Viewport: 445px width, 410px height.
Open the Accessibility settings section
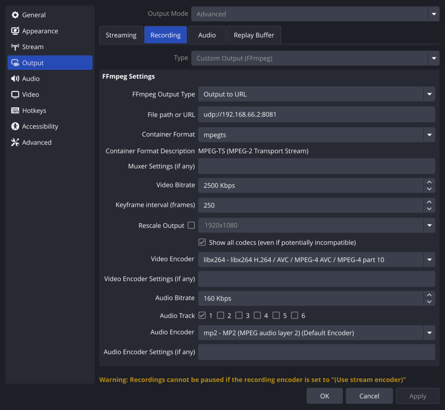40,126
